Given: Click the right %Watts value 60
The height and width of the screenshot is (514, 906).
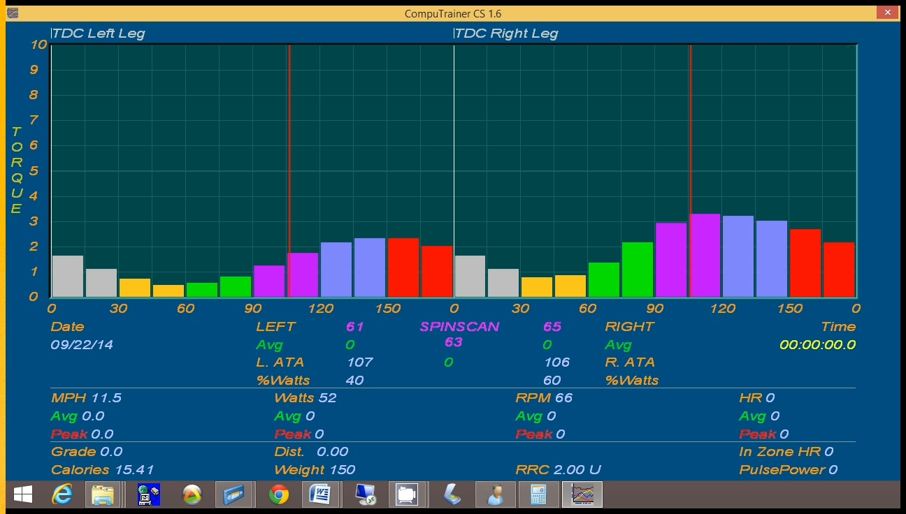Looking at the screenshot, I should pyautogui.click(x=552, y=381).
